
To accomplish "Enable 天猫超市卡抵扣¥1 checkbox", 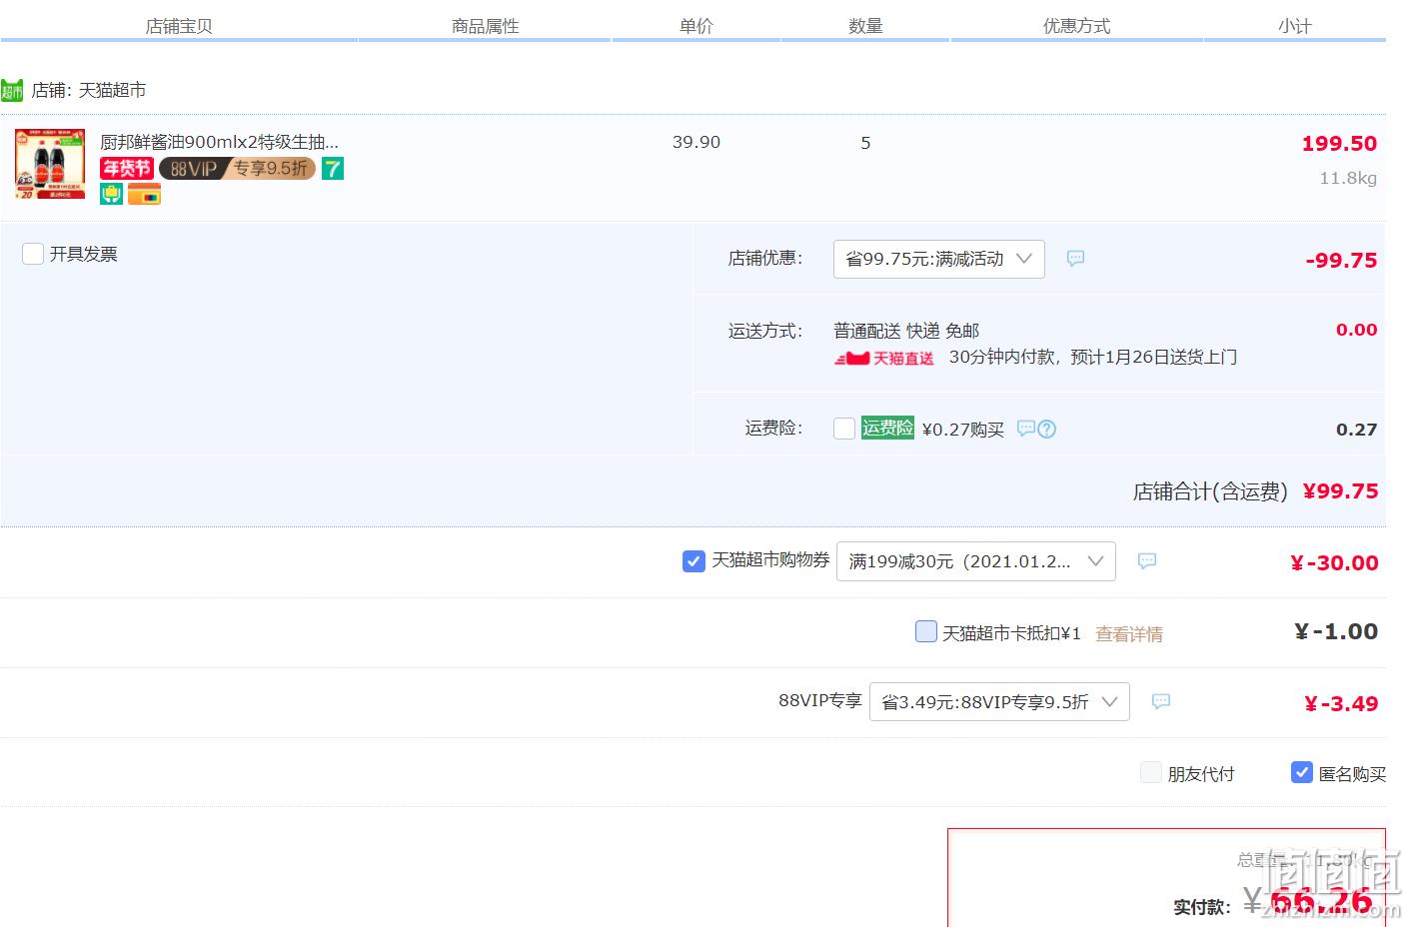I will 926,631.
